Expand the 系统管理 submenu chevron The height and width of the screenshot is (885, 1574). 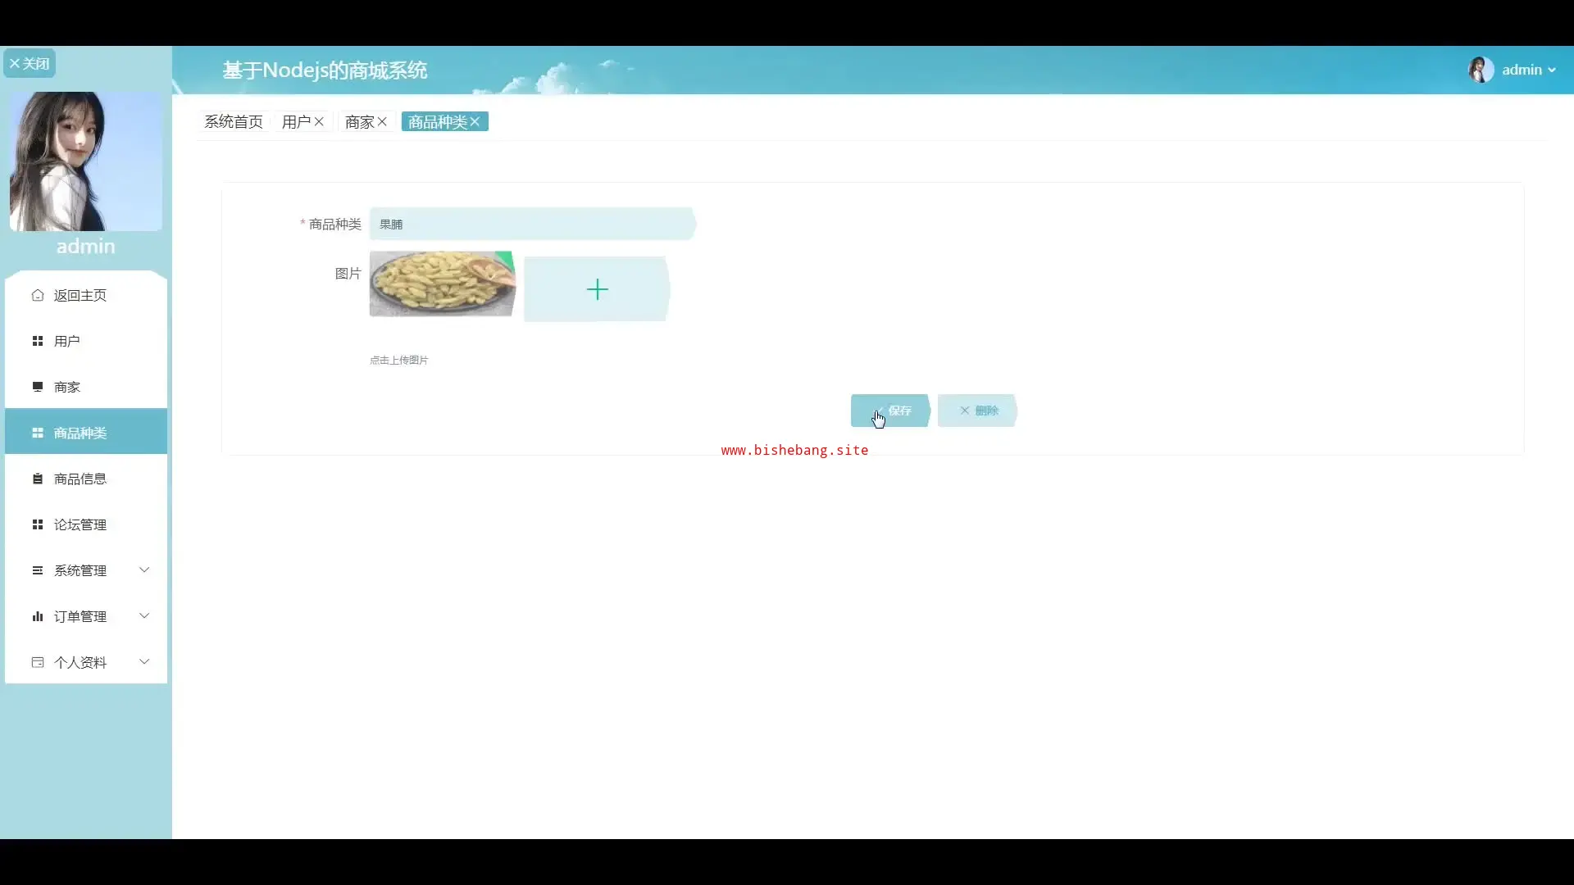[x=144, y=570]
